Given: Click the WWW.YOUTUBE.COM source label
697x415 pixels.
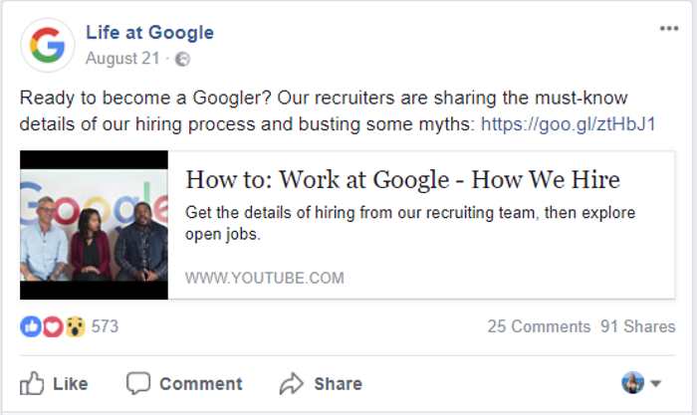Looking at the screenshot, I should [264, 278].
